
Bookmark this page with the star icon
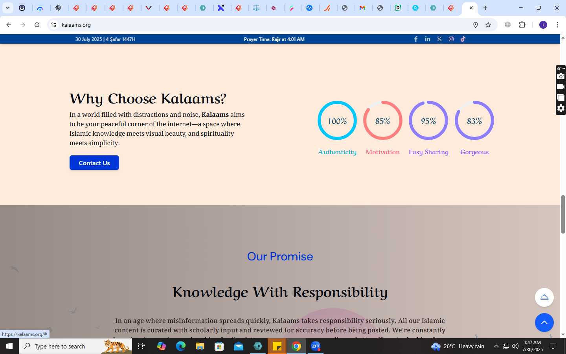tap(488, 25)
